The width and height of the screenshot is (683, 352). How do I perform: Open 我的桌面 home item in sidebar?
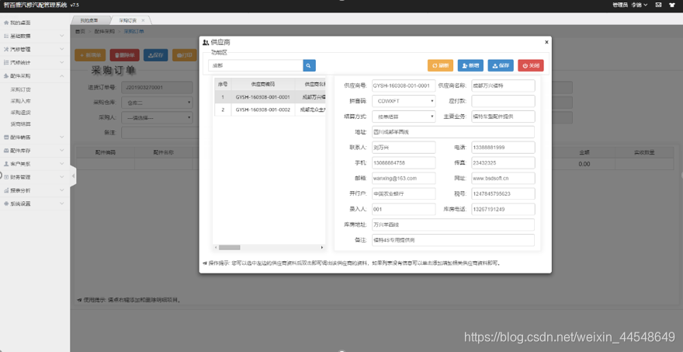35,23
